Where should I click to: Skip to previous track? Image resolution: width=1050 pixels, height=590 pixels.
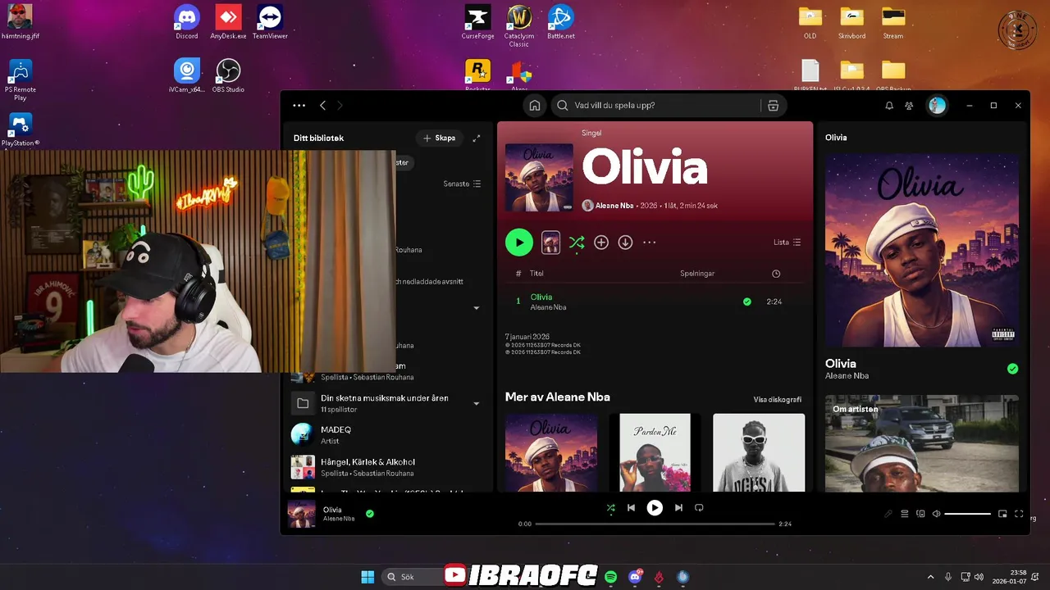point(631,508)
